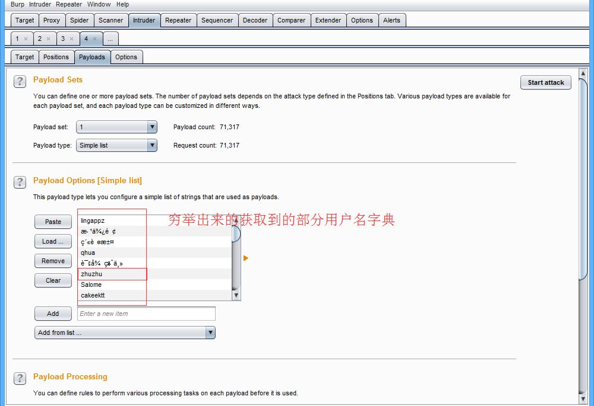Click Start attack button

(546, 82)
